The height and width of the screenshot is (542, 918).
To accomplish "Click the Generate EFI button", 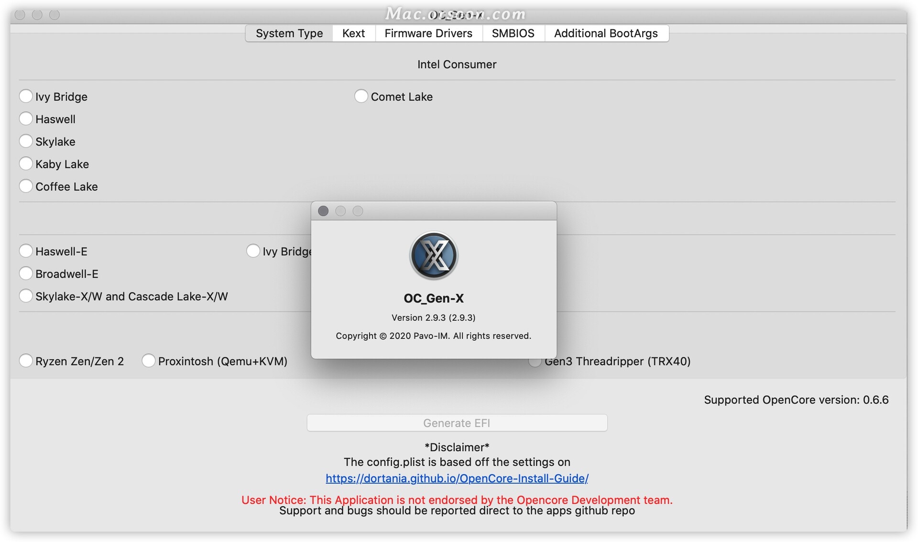I will tap(457, 423).
